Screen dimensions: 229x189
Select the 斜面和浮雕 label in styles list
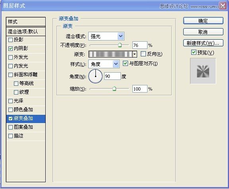(26, 75)
